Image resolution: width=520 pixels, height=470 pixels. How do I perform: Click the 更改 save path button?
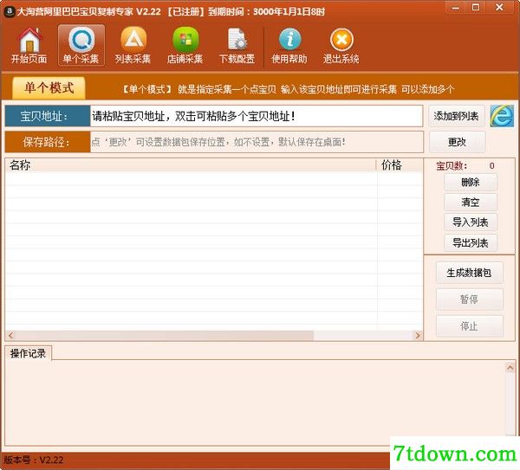457,142
